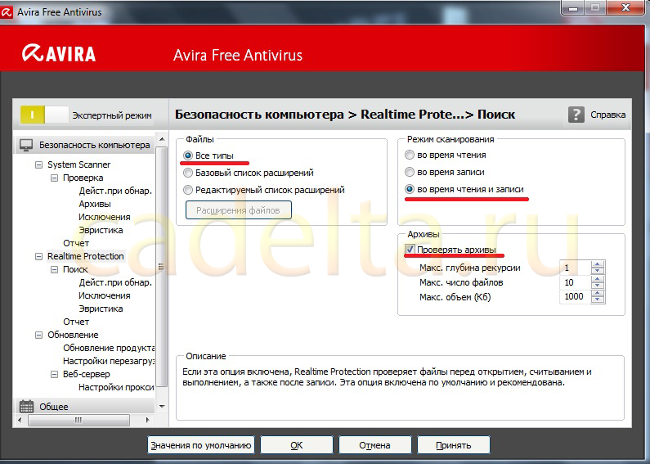The height and width of the screenshot is (464, 650).
Task: Open the Общее section
Action: (x=85, y=407)
